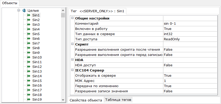Open the Объекты tab
This screenshot has height=104, width=221.
(x=10, y=3)
